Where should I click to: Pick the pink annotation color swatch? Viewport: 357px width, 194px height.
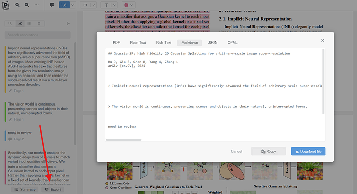tap(126, 5)
